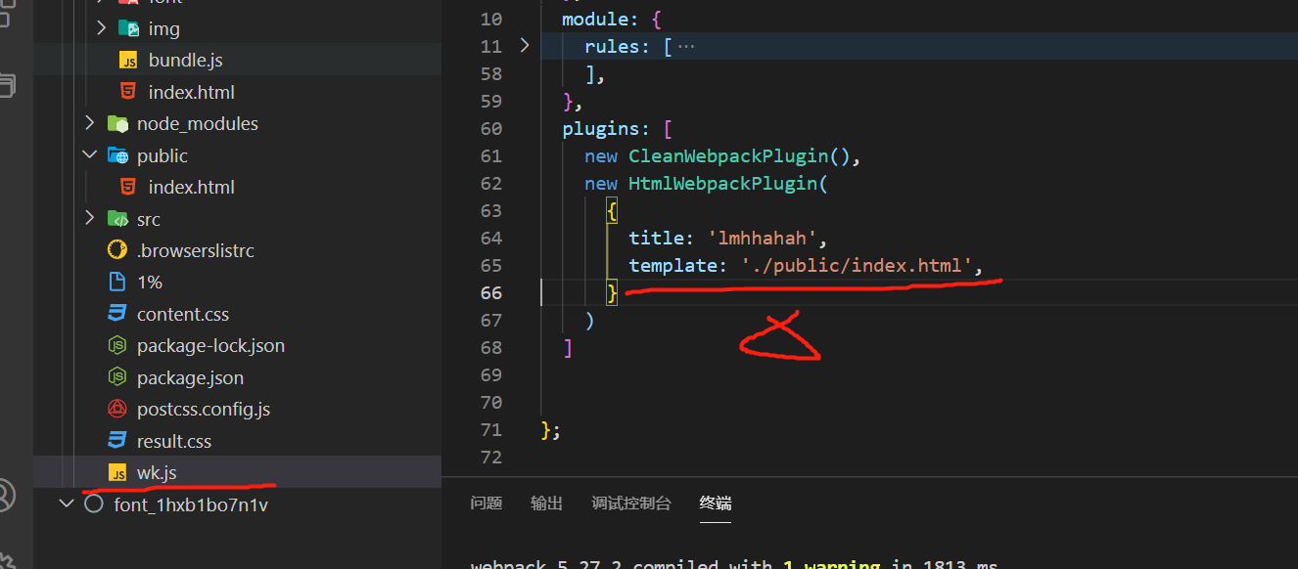1298x569 pixels.
Task: Click the CSS icon beside content.css
Action: tap(117, 314)
